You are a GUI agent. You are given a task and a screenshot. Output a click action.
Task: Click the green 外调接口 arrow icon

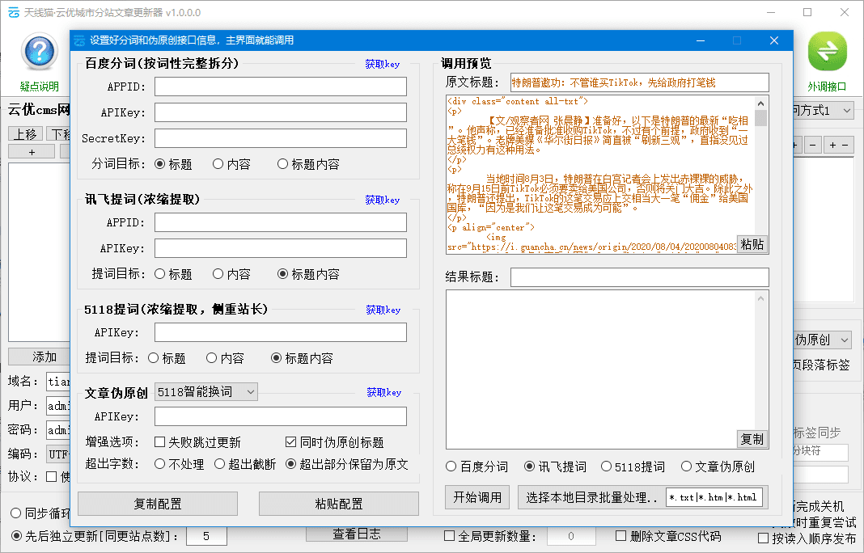point(827,51)
